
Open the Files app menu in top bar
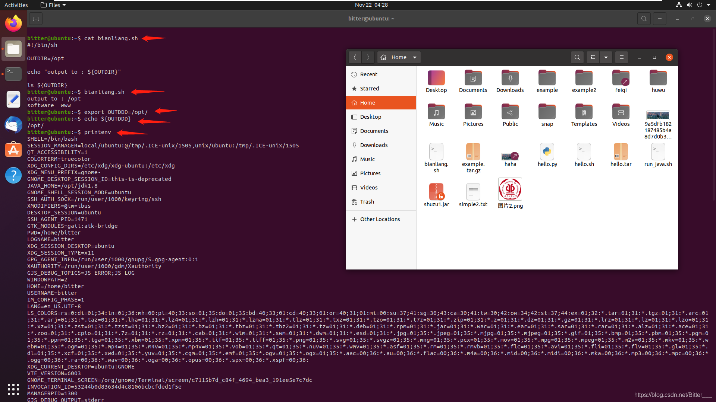[x=53, y=5]
